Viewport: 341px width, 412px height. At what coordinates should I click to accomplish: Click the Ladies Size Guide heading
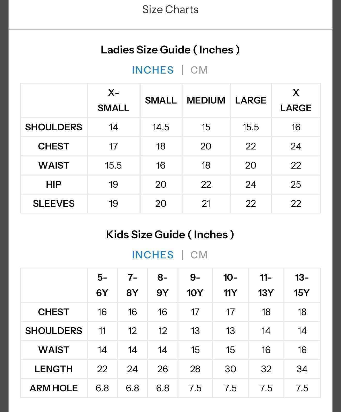point(170,50)
